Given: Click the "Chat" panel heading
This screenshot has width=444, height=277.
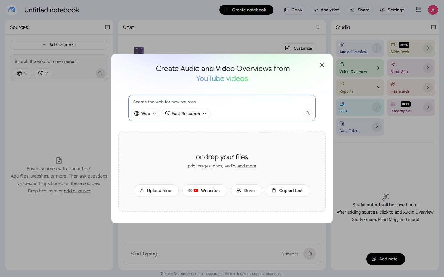Looking at the screenshot, I should point(128,27).
